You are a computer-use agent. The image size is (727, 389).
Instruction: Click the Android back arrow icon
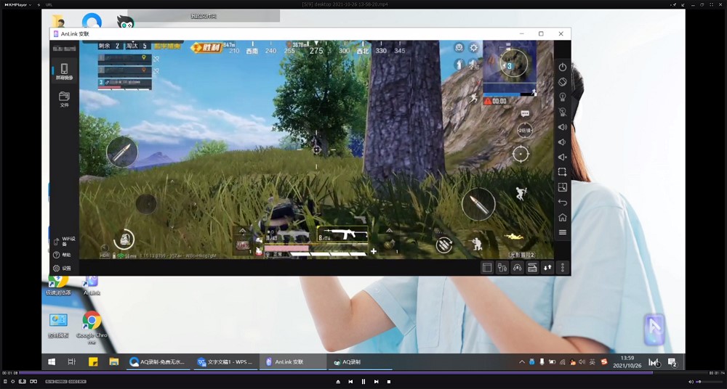coord(563,202)
